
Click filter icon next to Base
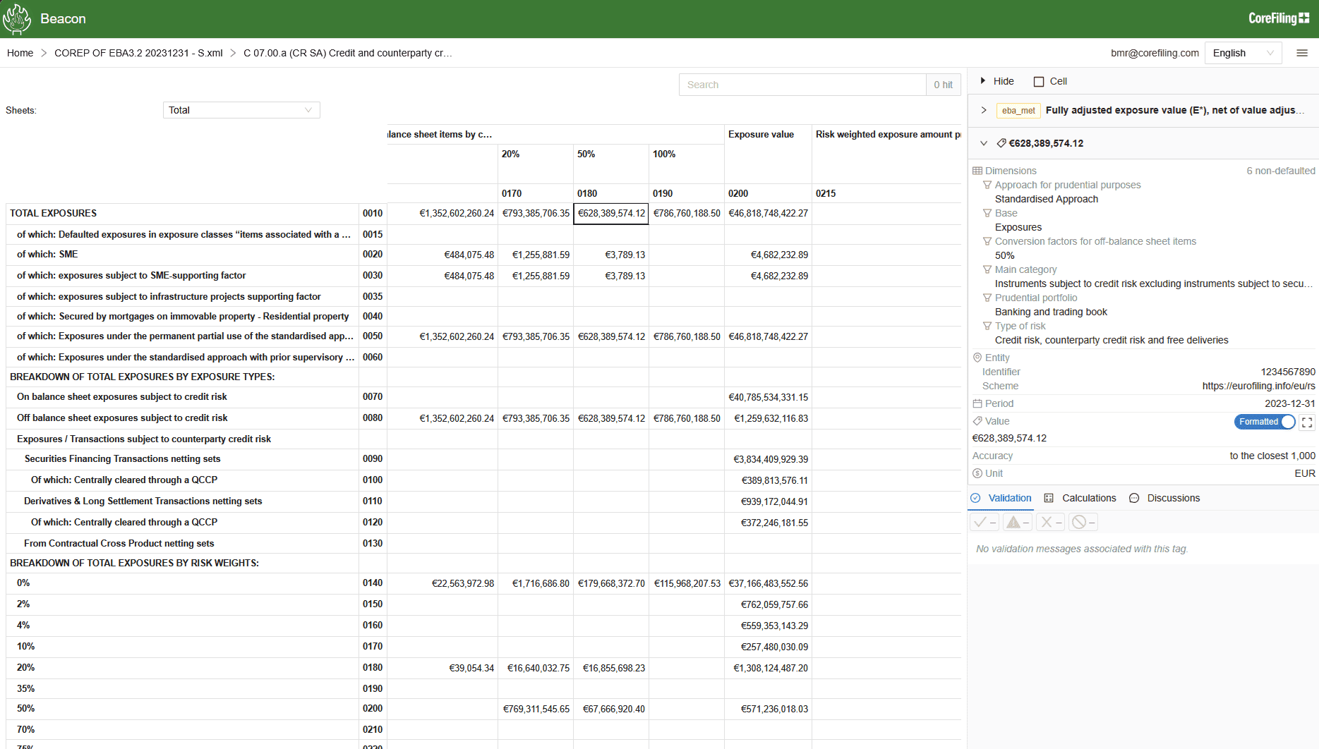[x=987, y=213]
